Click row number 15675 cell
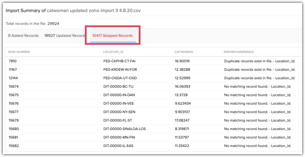305x157 pixels. [13, 95]
